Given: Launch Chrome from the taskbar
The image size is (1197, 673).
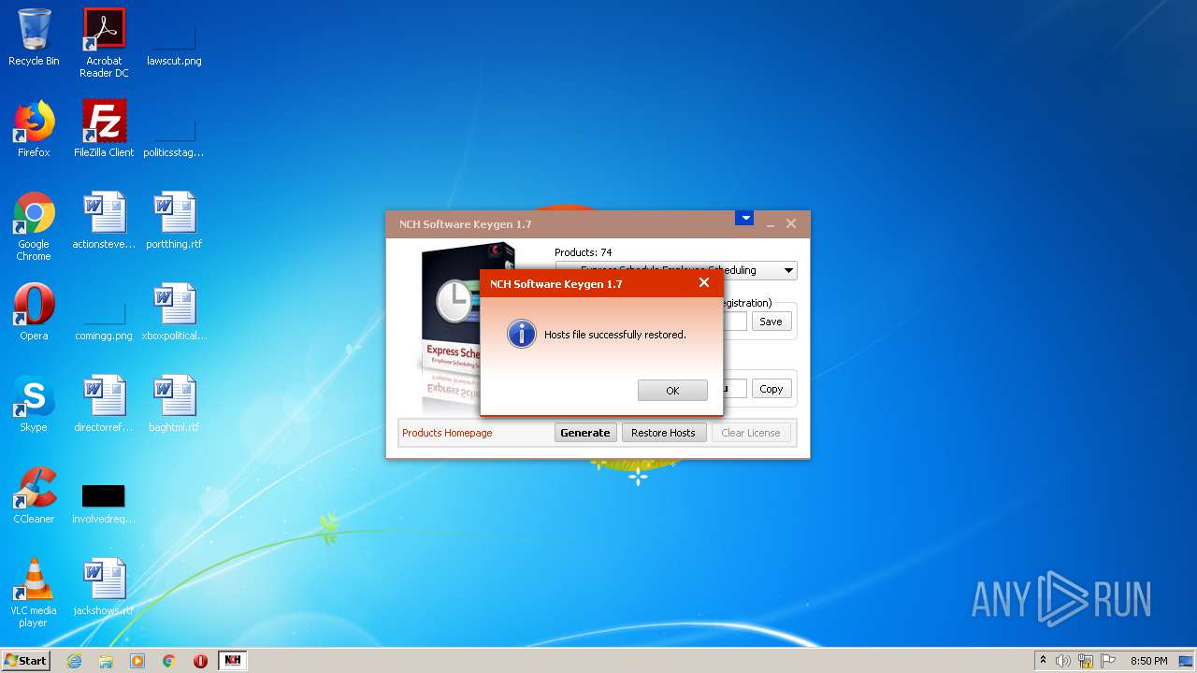Looking at the screenshot, I should pyautogui.click(x=169, y=661).
